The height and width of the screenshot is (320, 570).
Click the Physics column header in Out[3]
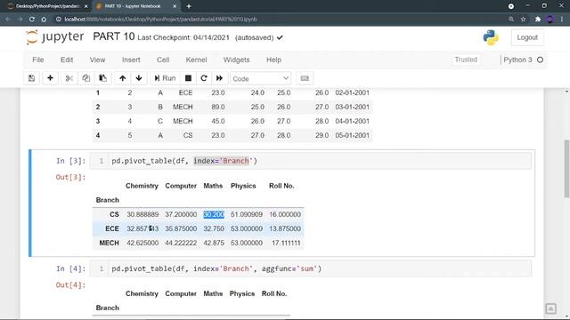point(243,186)
